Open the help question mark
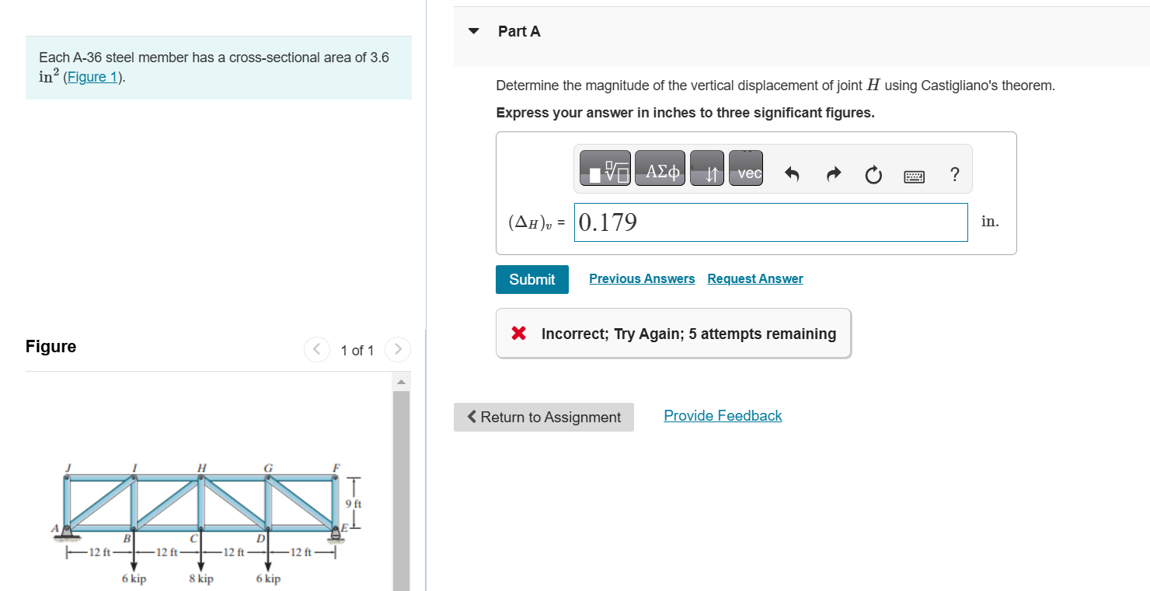The image size is (1150, 591). [955, 175]
